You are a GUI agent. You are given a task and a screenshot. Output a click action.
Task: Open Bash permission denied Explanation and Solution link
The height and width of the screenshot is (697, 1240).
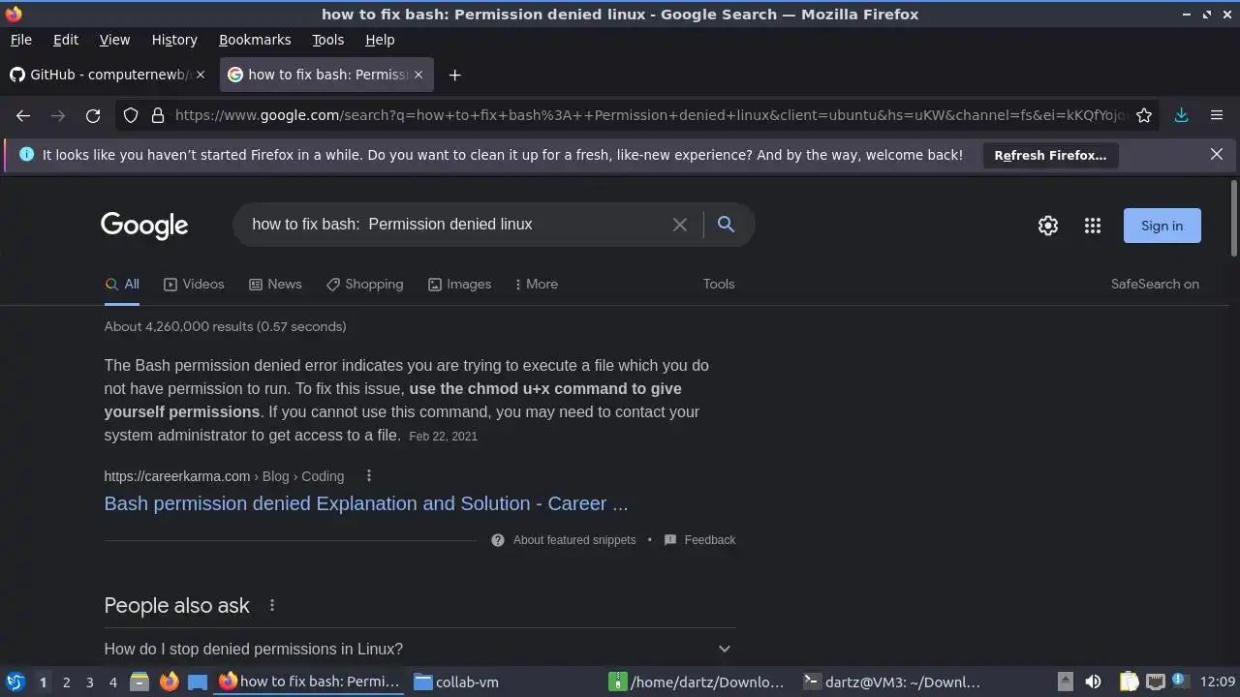click(366, 503)
